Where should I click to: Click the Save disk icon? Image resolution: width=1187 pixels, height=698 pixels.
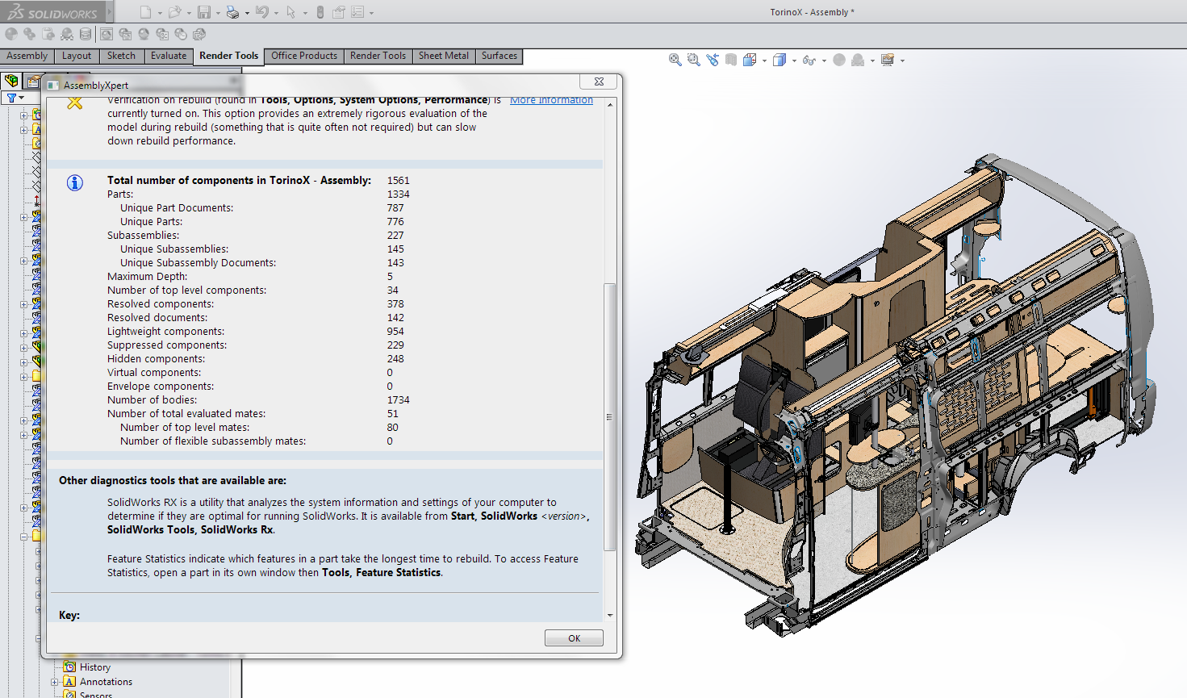[x=204, y=12]
